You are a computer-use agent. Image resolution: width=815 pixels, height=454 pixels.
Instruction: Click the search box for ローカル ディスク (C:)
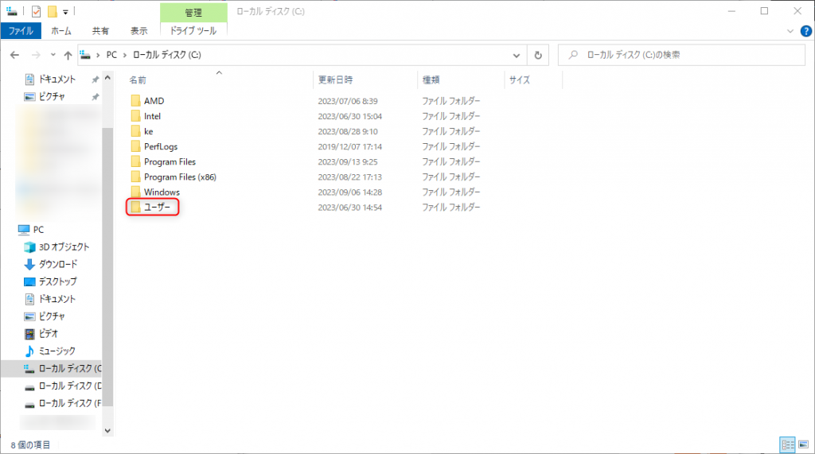tap(684, 56)
